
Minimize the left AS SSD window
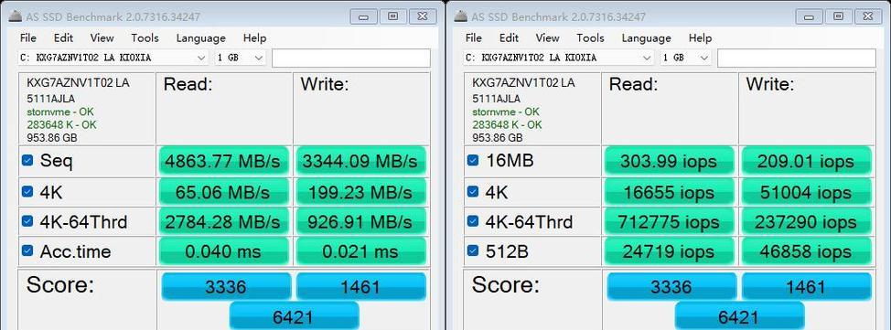(364, 16)
